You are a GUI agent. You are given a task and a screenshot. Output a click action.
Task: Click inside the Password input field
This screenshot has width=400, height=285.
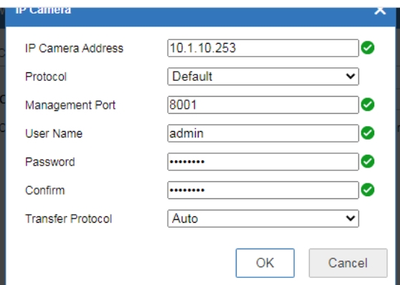(x=263, y=162)
